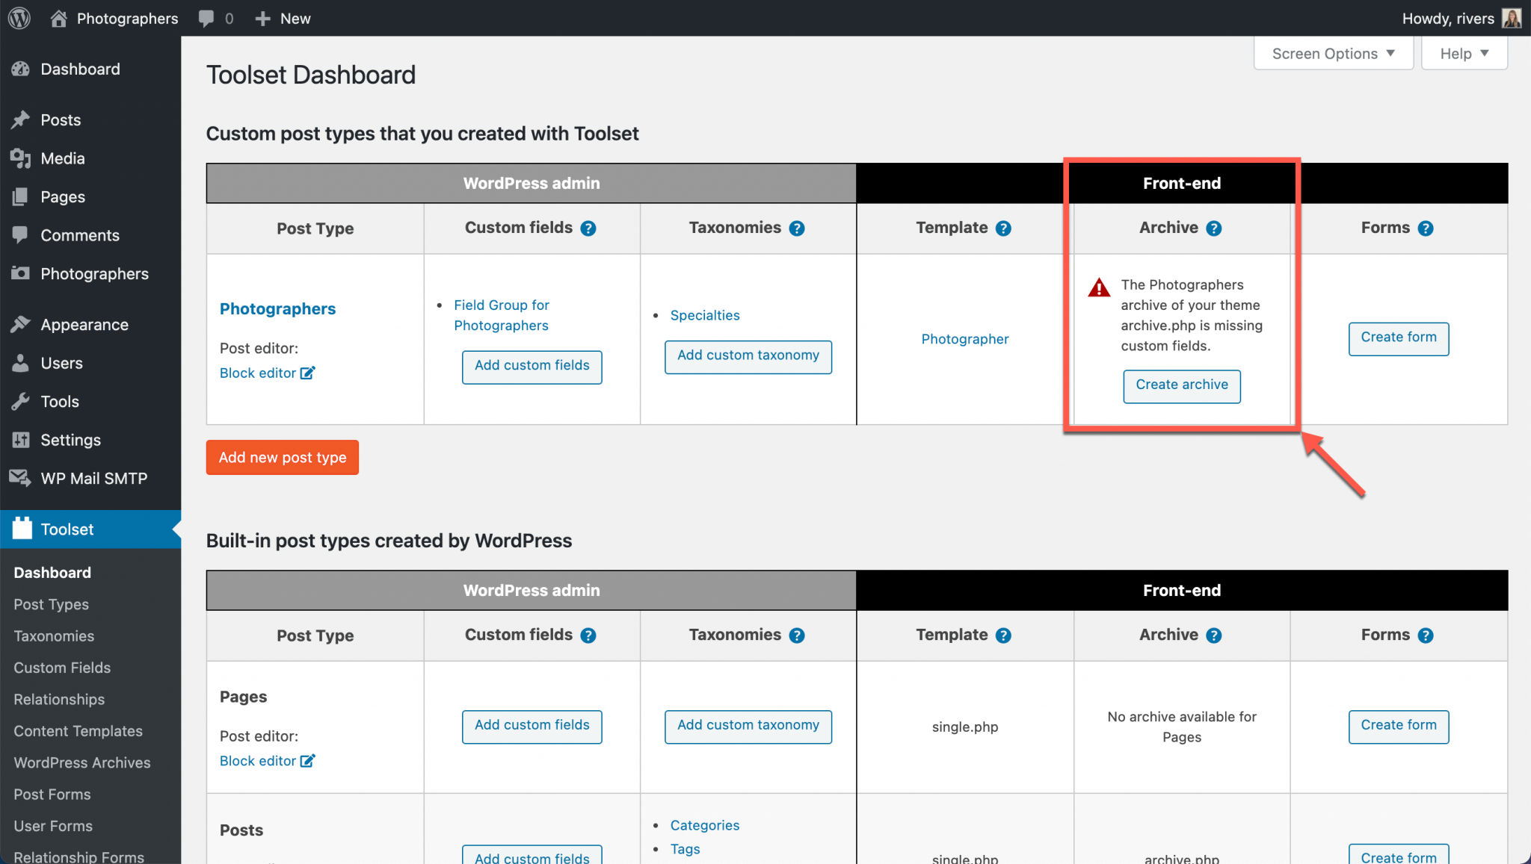Open the Tags taxonomy link
Image resolution: width=1531 pixels, height=864 pixels.
click(685, 849)
